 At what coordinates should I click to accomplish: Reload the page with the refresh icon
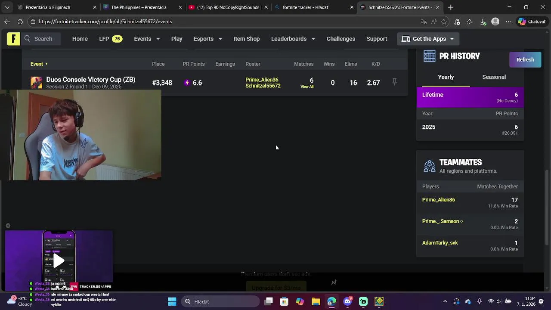[x=20, y=22]
